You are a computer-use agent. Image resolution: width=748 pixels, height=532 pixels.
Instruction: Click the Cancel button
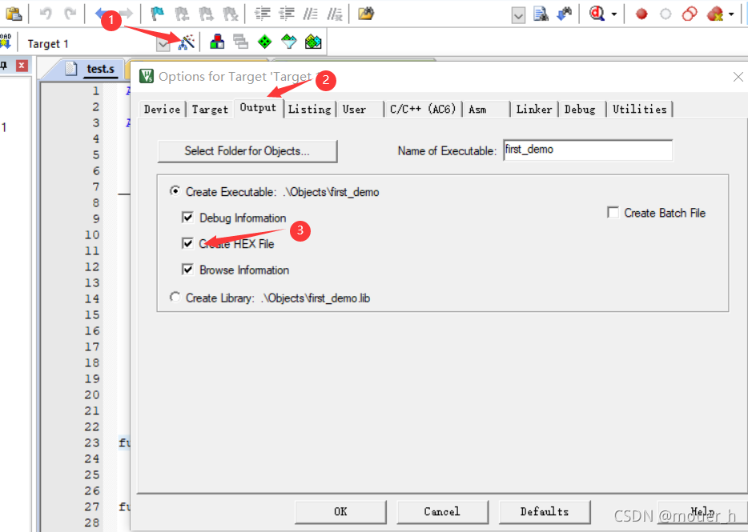click(442, 511)
